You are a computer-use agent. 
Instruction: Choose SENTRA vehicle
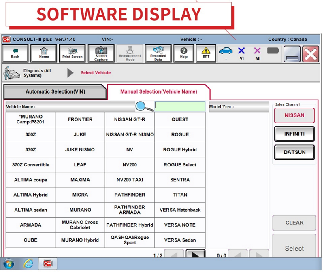[180, 180]
